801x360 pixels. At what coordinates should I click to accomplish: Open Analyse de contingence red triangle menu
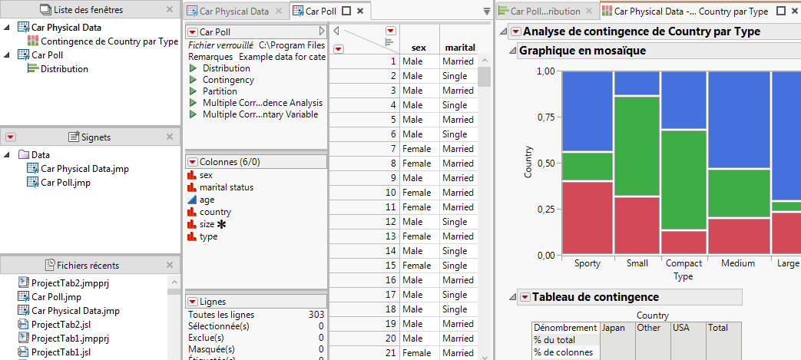(516, 31)
